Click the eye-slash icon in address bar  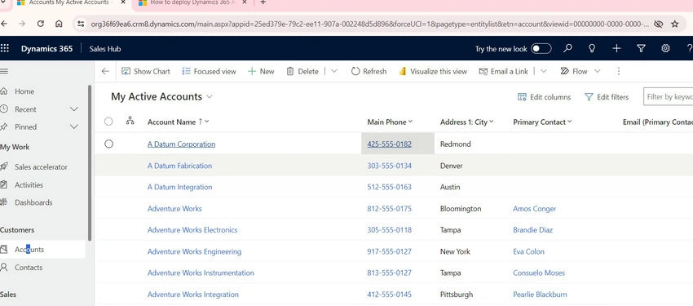pos(658,24)
